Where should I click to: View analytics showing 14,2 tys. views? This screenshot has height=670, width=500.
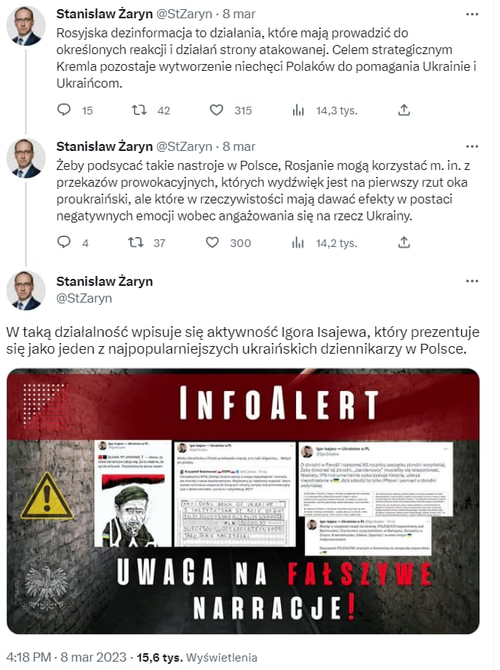click(x=324, y=243)
